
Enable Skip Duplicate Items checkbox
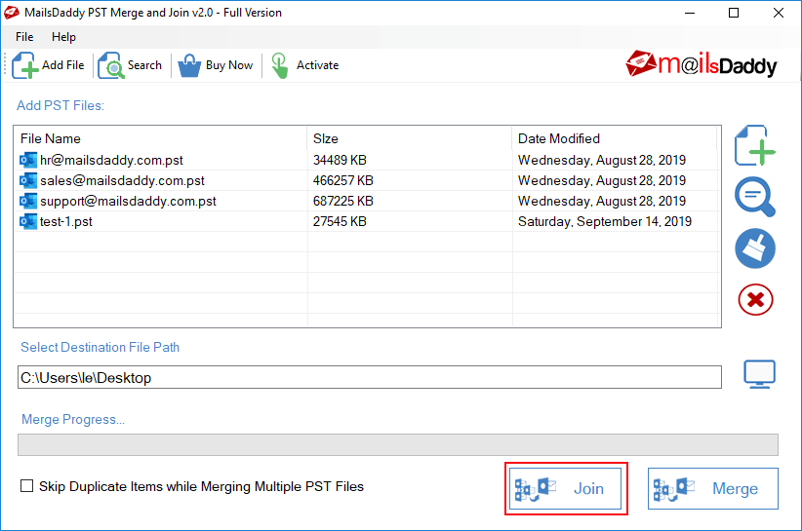pos(26,485)
